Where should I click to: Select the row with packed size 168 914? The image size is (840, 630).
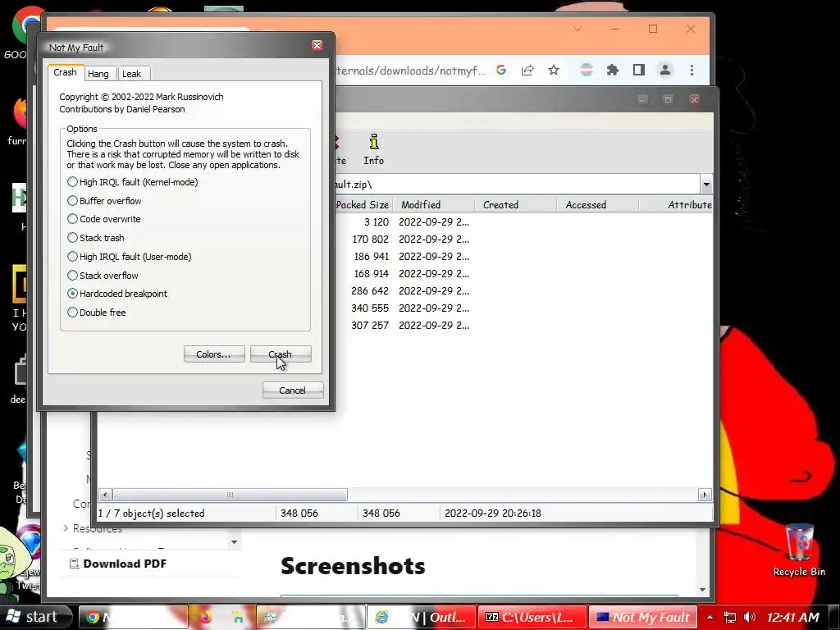tap(523, 274)
